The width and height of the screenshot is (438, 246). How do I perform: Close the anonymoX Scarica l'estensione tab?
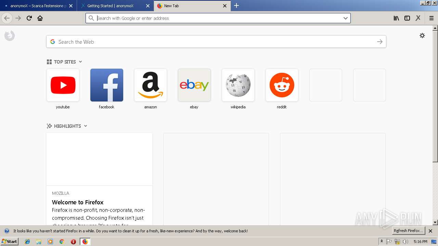click(x=71, y=6)
